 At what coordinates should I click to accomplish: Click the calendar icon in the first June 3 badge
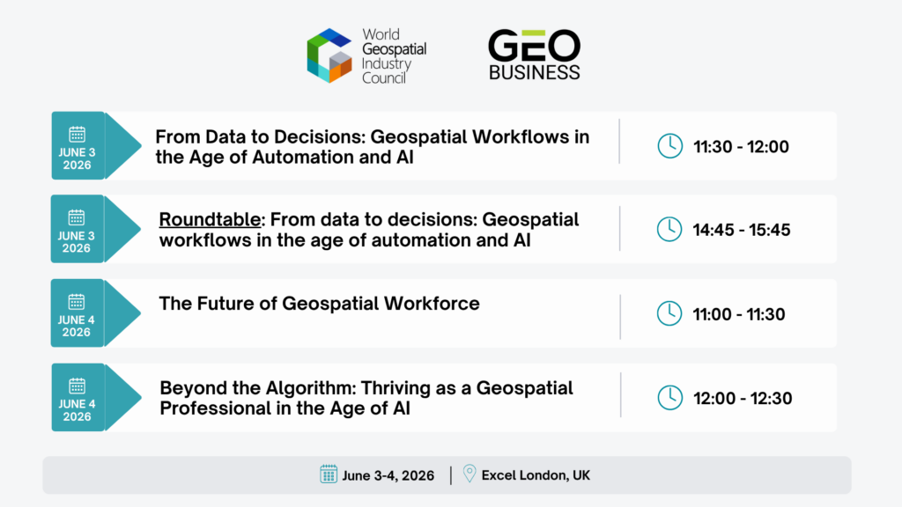tap(78, 134)
